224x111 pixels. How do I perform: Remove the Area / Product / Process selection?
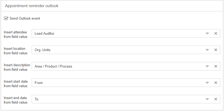click(x=216, y=66)
